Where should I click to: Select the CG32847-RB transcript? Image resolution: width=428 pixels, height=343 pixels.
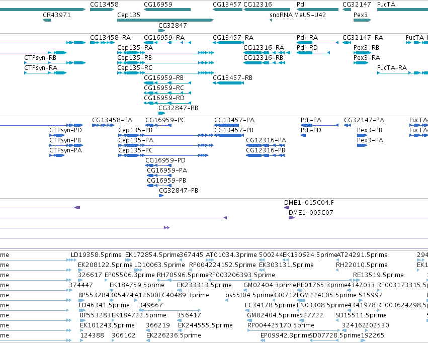point(162,113)
